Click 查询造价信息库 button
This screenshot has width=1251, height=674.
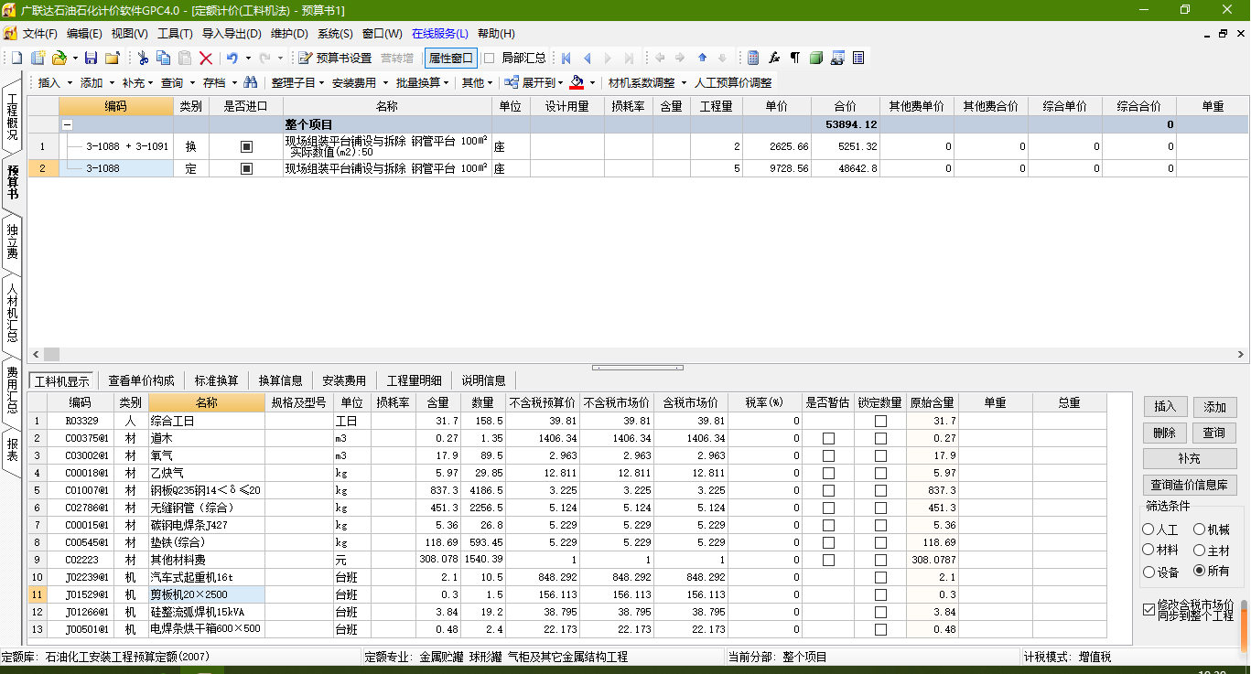point(1190,486)
